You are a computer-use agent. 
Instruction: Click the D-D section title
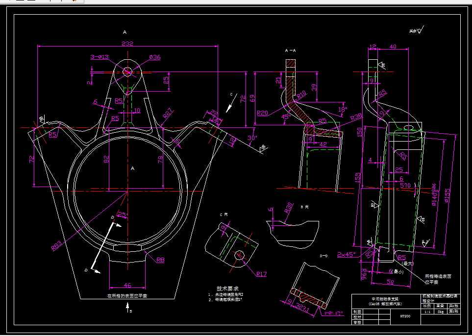323,256
